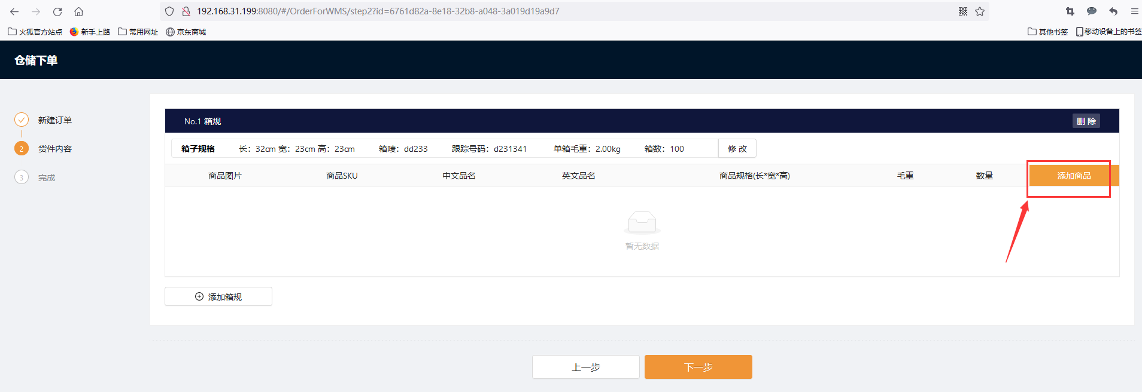The height and width of the screenshot is (392, 1142).
Task: Expand the 常用网址 bookmark folder
Action: tap(138, 32)
